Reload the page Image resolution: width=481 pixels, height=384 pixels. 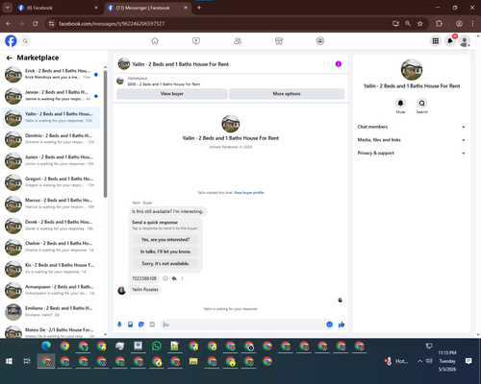click(x=36, y=23)
